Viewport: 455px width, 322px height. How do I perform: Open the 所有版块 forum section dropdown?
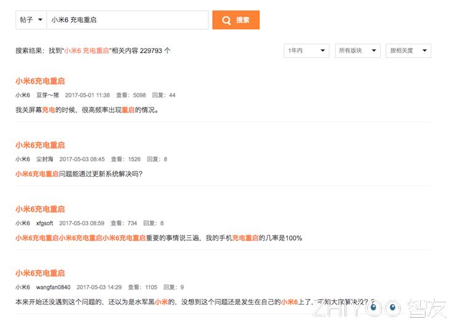pos(357,50)
